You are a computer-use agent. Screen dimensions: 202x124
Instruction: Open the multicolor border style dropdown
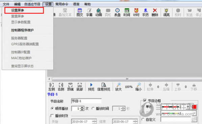coord(195,114)
